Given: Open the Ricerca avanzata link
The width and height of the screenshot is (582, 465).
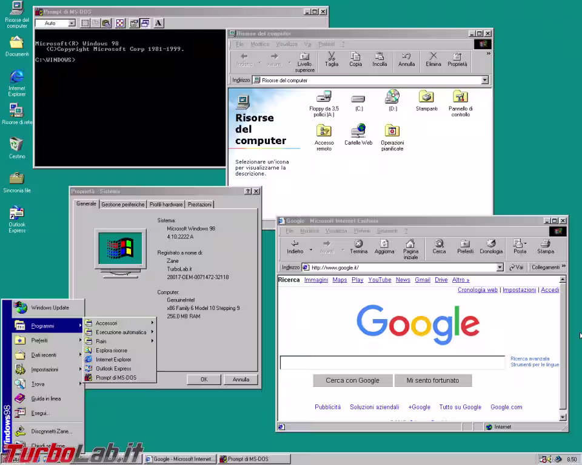Looking at the screenshot, I should 530,358.
